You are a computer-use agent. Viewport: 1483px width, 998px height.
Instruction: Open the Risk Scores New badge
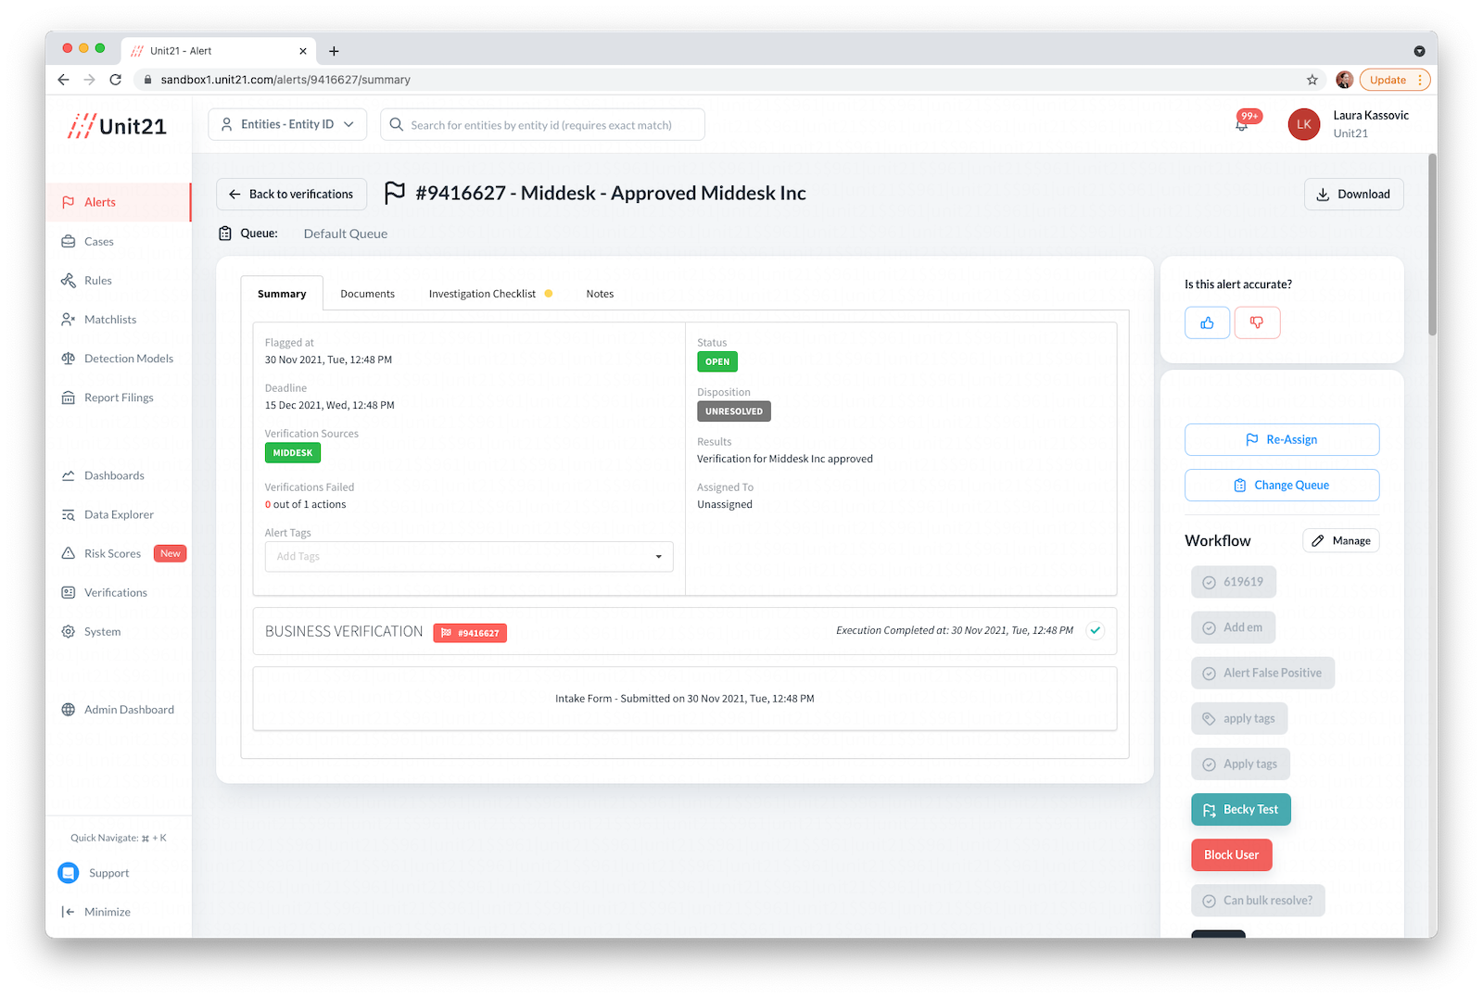pyautogui.click(x=171, y=553)
